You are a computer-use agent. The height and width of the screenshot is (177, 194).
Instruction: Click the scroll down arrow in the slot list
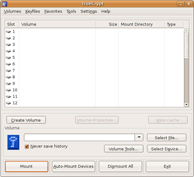186,104
